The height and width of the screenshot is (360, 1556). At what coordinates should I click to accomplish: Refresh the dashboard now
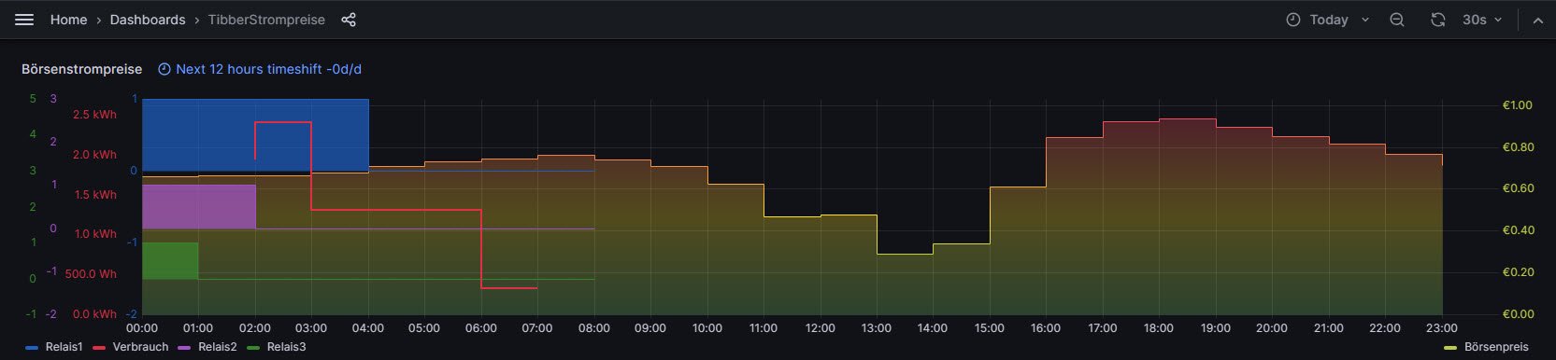(1438, 20)
